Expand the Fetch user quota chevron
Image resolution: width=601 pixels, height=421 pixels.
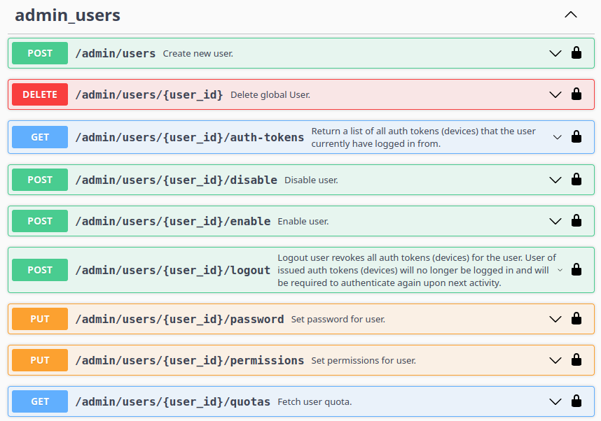tap(555, 401)
